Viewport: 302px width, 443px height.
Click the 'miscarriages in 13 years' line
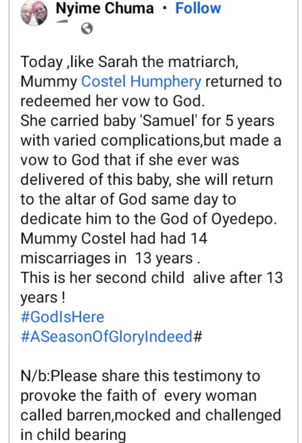coord(111,258)
